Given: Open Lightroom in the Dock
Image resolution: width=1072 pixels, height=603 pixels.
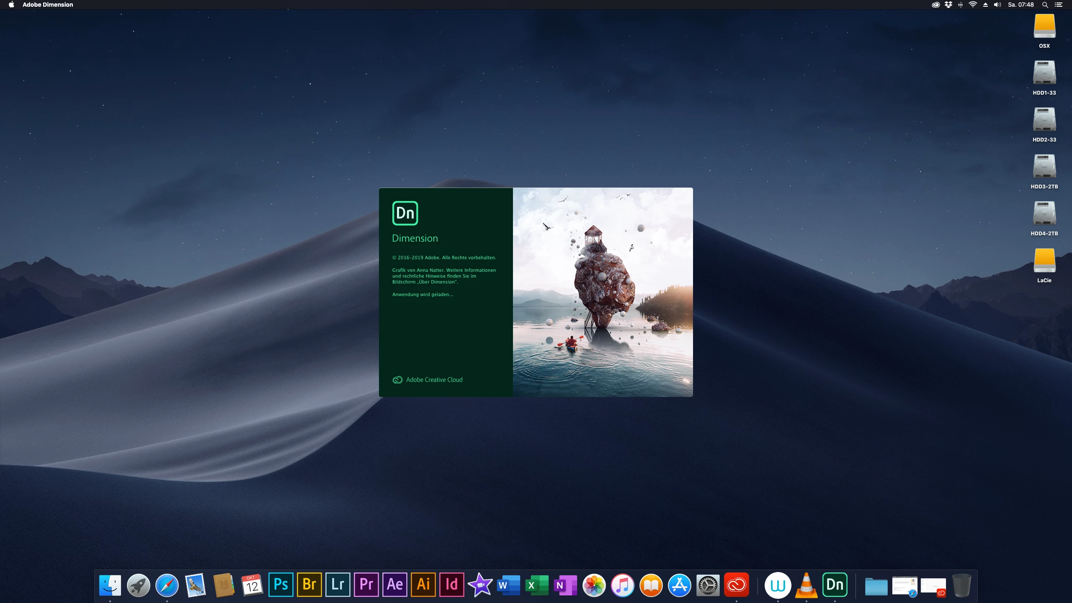Looking at the screenshot, I should [338, 585].
